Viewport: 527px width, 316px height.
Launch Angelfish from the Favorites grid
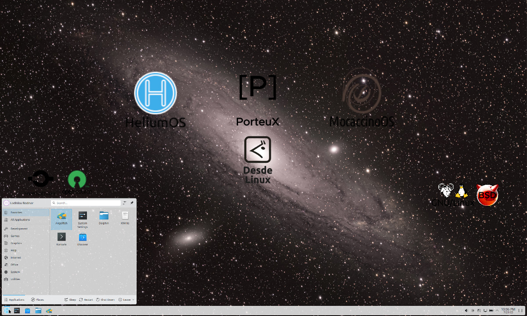tap(61, 218)
